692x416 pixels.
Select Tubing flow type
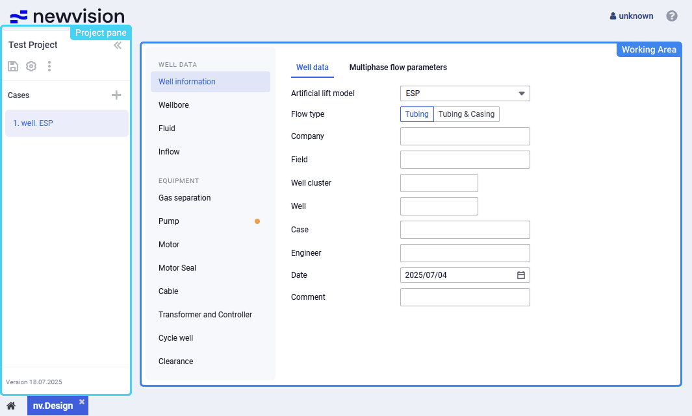(416, 114)
